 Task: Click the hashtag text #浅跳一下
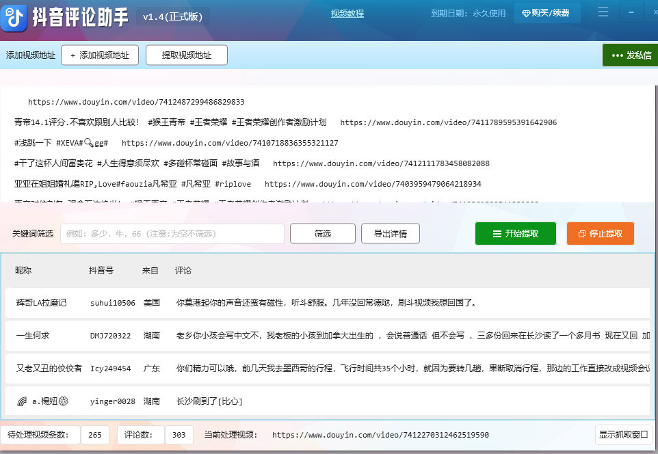tap(33, 143)
